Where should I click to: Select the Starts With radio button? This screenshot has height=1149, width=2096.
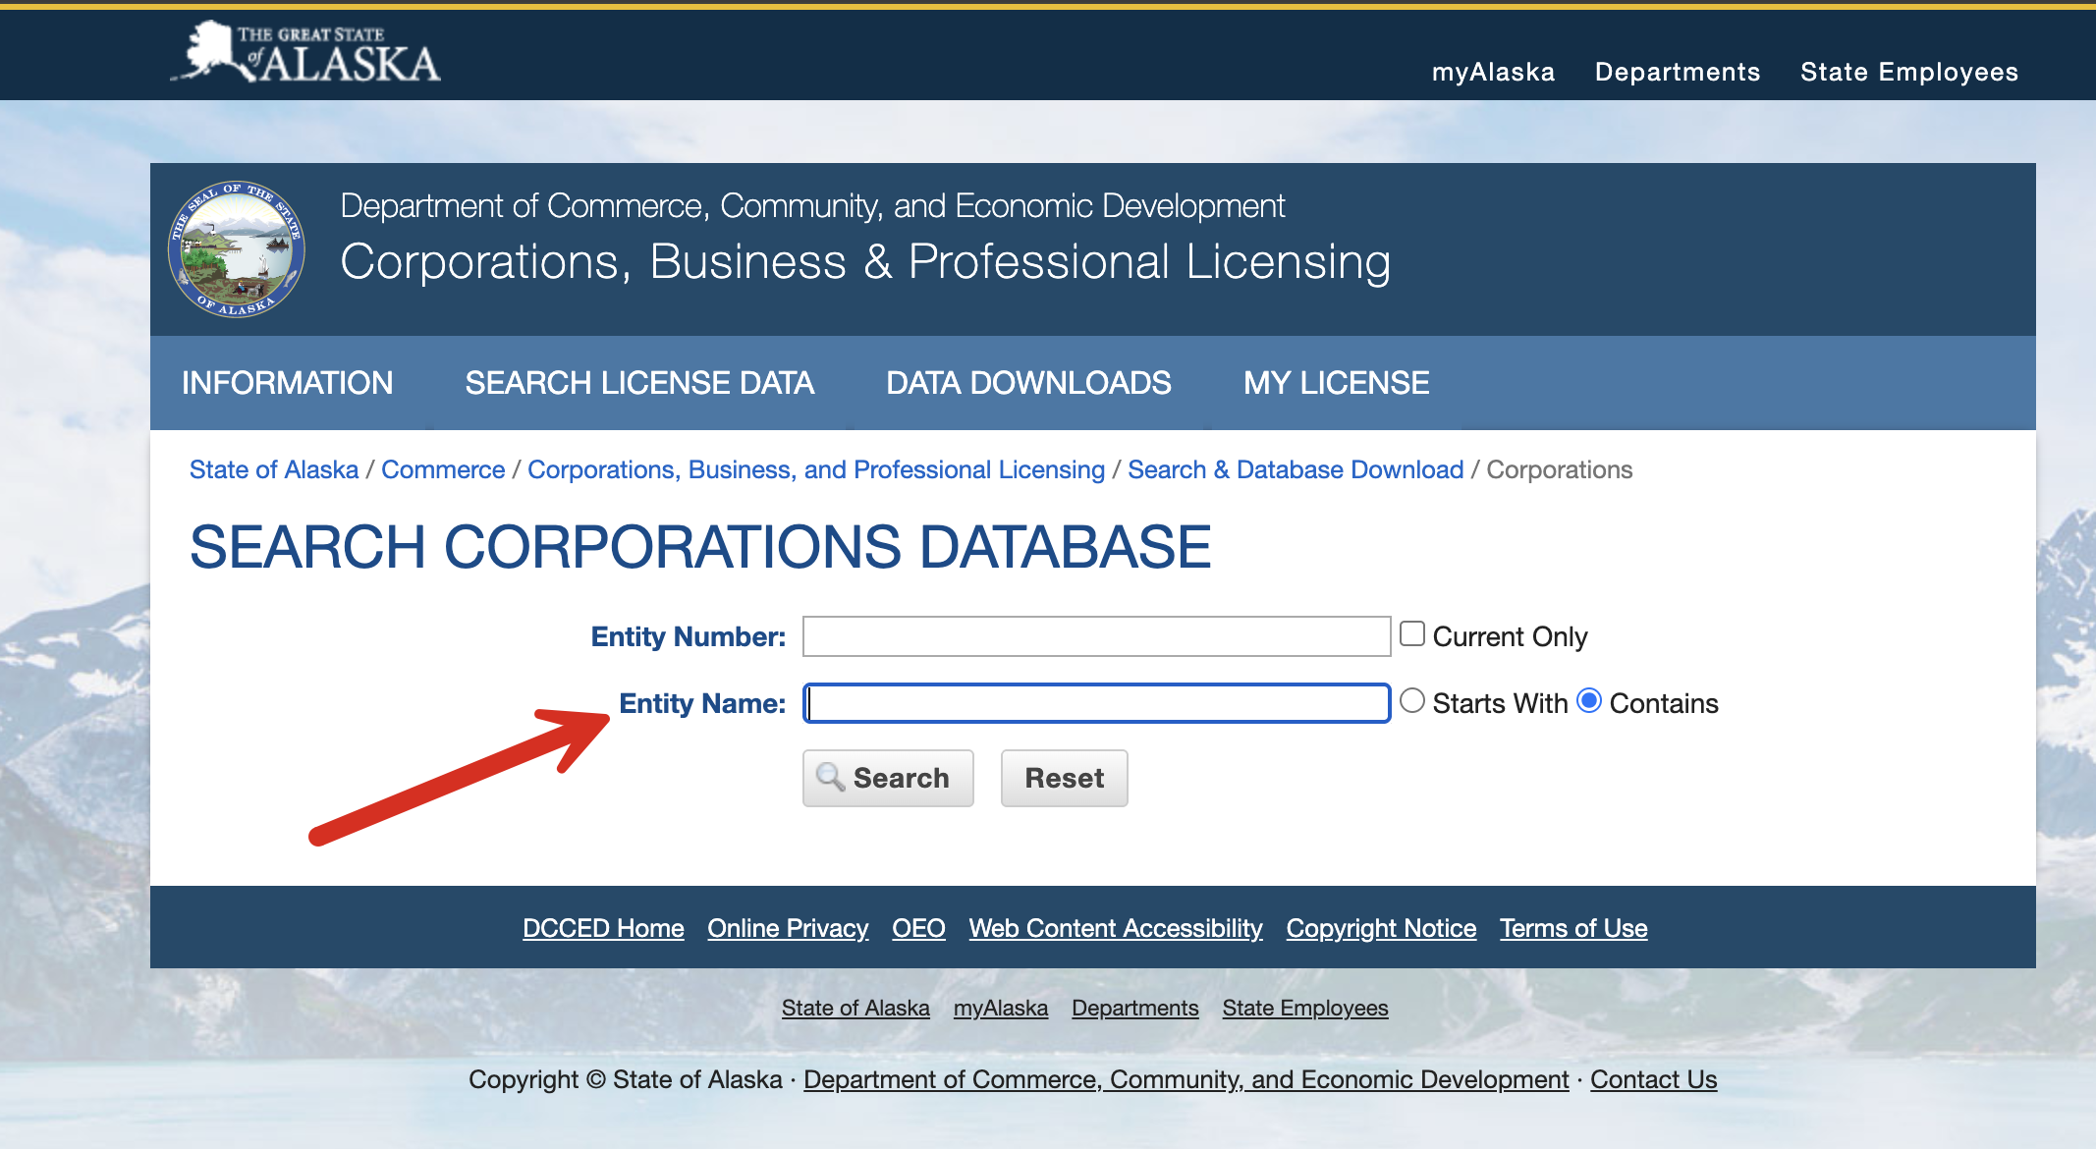pyautogui.click(x=1412, y=700)
